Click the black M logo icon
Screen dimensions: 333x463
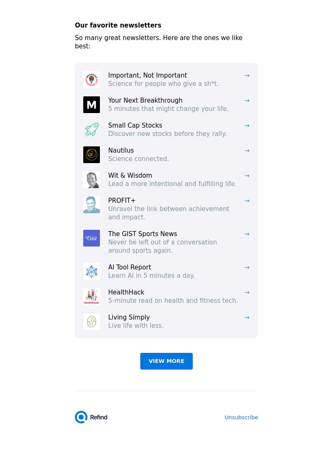(x=92, y=105)
